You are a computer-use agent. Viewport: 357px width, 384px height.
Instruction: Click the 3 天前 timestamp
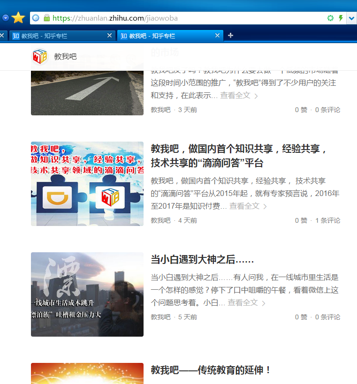[x=188, y=110]
